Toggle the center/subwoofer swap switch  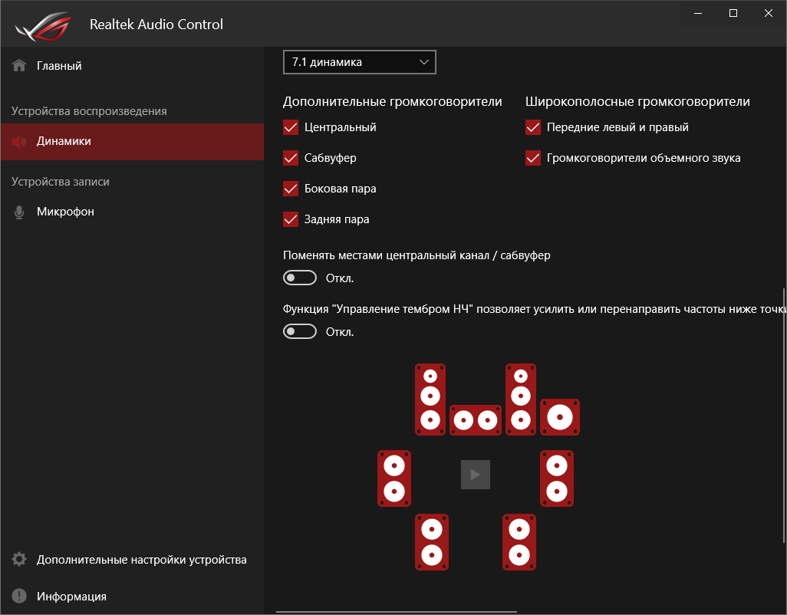pyautogui.click(x=300, y=278)
